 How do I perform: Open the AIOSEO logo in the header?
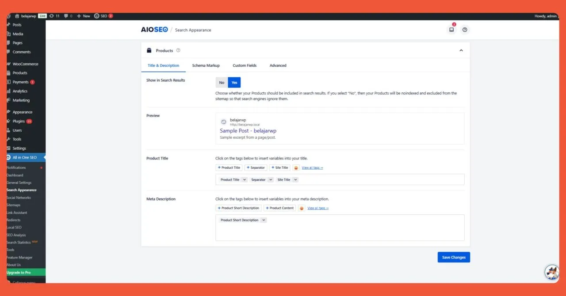[154, 30]
